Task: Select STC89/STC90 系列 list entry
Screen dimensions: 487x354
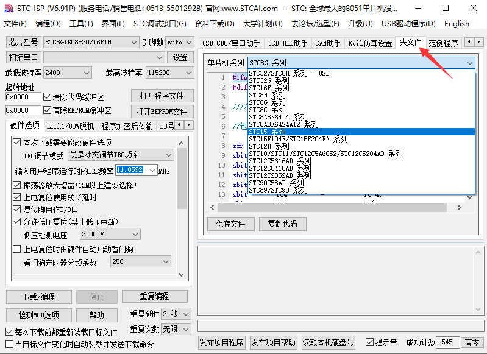Action: (361, 190)
